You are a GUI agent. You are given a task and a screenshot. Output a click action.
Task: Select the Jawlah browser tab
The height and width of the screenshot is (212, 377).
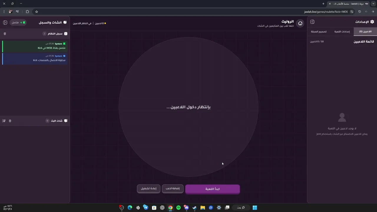coord(348,4)
